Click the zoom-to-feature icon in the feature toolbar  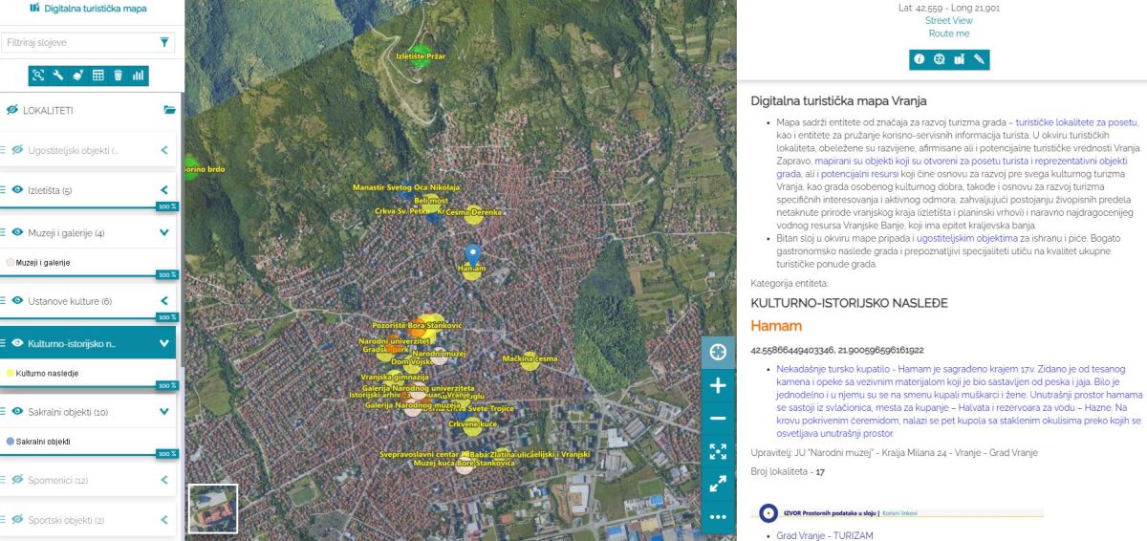click(x=940, y=59)
